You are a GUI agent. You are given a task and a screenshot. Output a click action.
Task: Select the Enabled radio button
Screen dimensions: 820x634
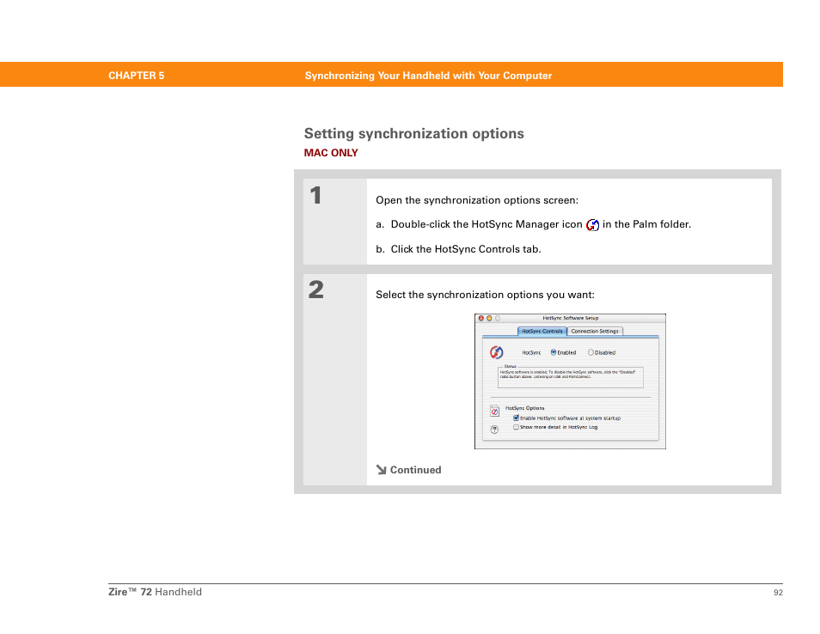coord(554,352)
